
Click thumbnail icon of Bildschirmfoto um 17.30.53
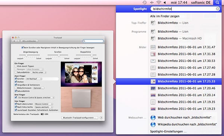click(x=153, y=61)
